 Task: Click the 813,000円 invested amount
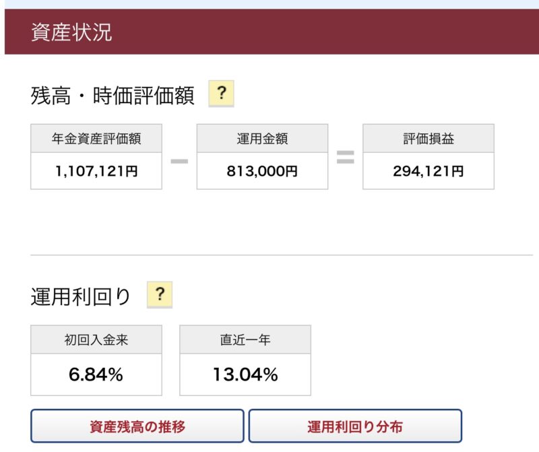[262, 171]
